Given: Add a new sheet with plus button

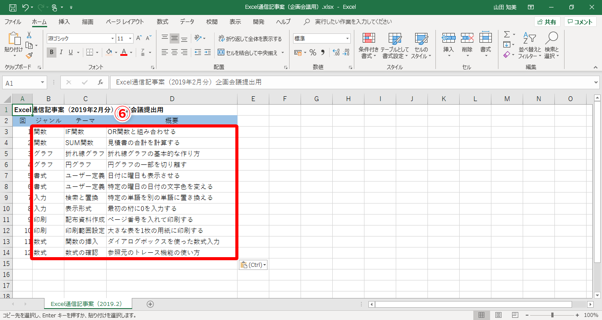Looking at the screenshot, I should (150, 304).
